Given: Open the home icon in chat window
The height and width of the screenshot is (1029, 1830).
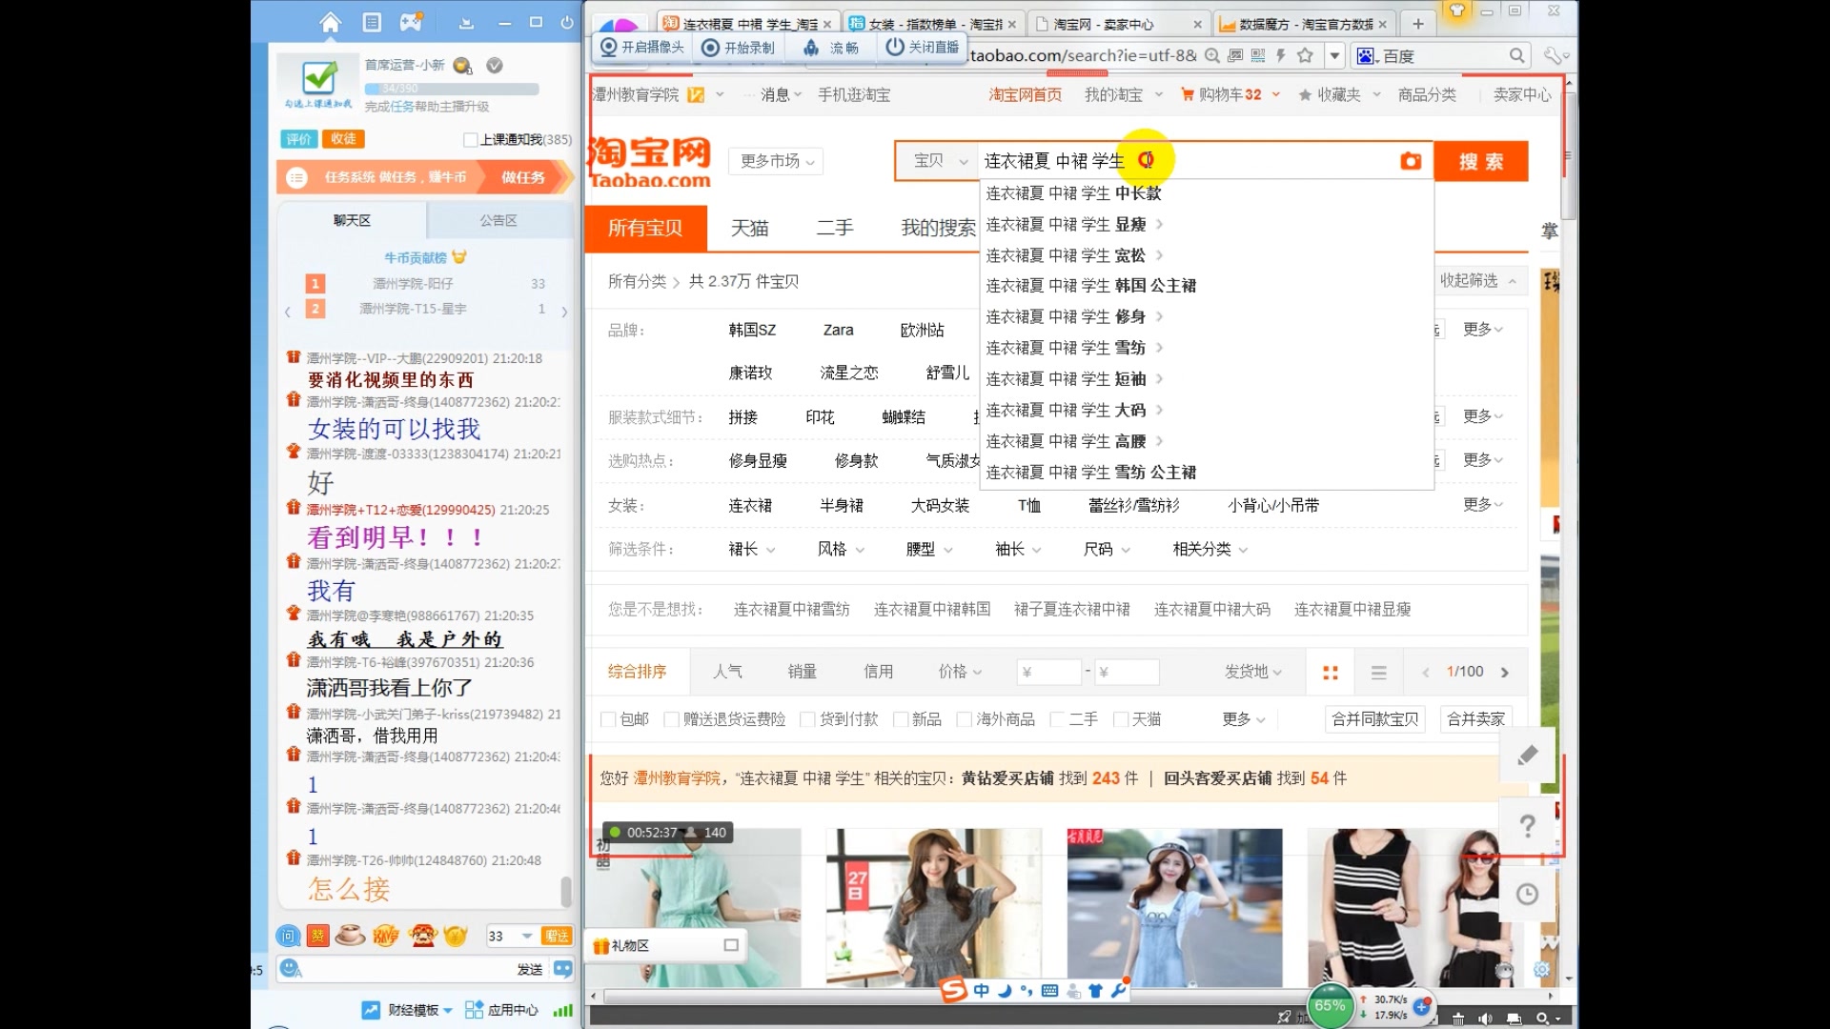Looking at the screenshot, I should tap(330, 22).
